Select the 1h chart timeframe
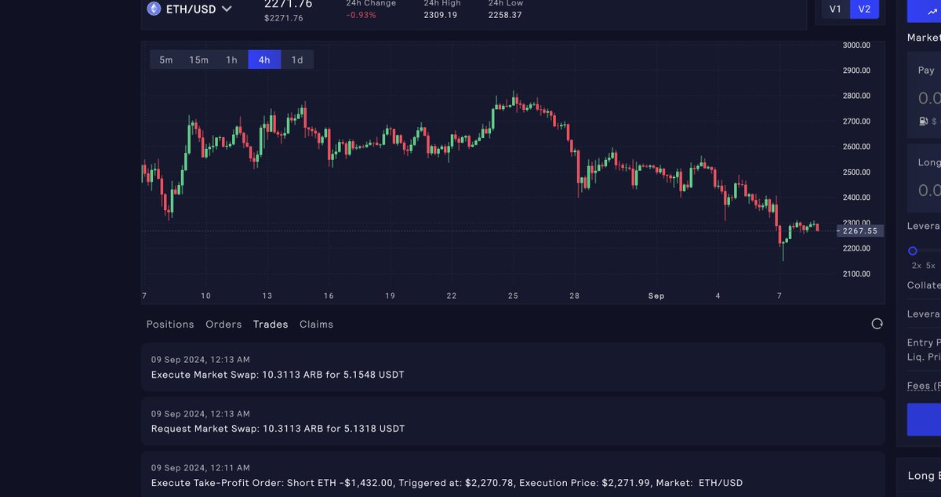The width and height of the screenshot is (941, 497). coord(232,60)
